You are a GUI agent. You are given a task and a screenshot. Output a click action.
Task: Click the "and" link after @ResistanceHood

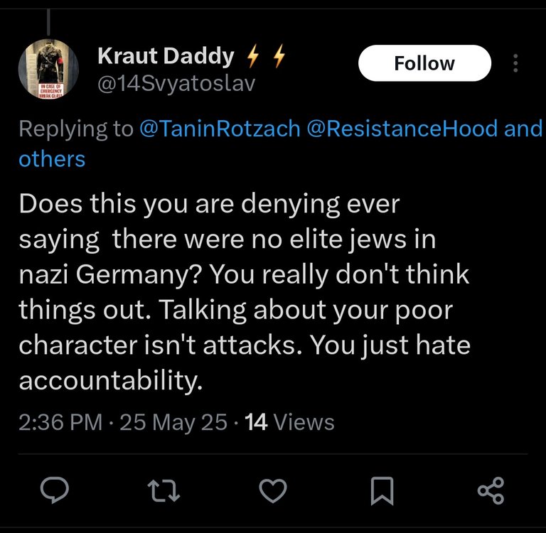pyautogui.click(x=523, y=128)
